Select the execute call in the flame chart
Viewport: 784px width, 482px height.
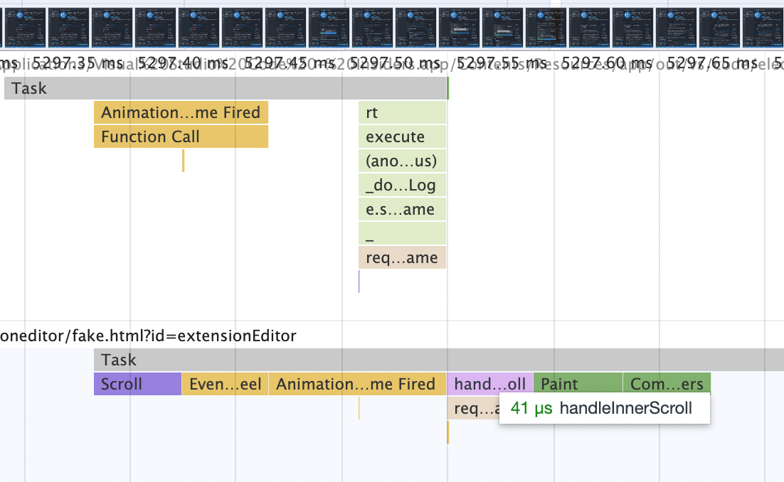[402, 136]
